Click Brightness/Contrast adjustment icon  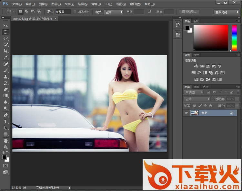196,66
